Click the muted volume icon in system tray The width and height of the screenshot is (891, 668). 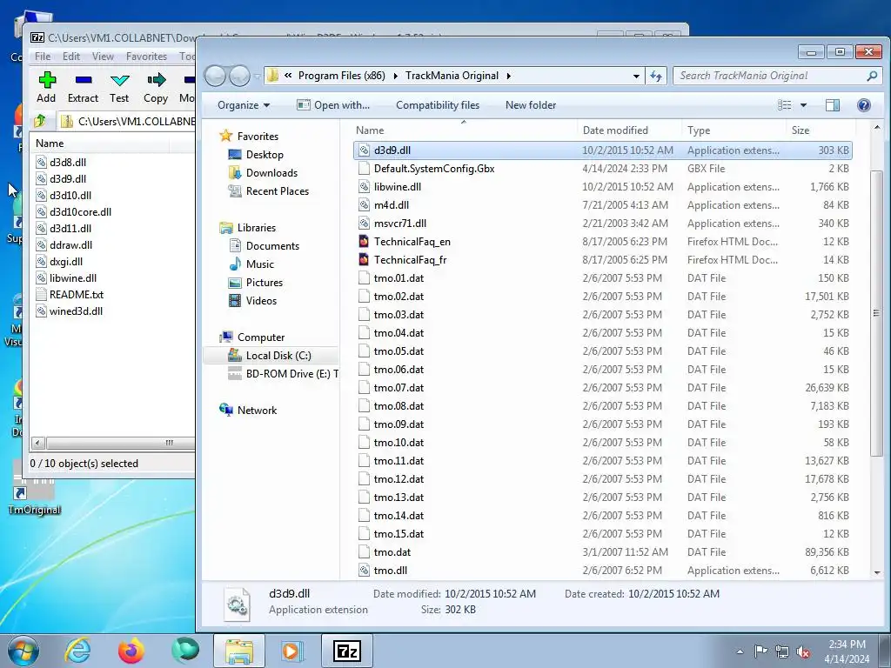[803, 651]
